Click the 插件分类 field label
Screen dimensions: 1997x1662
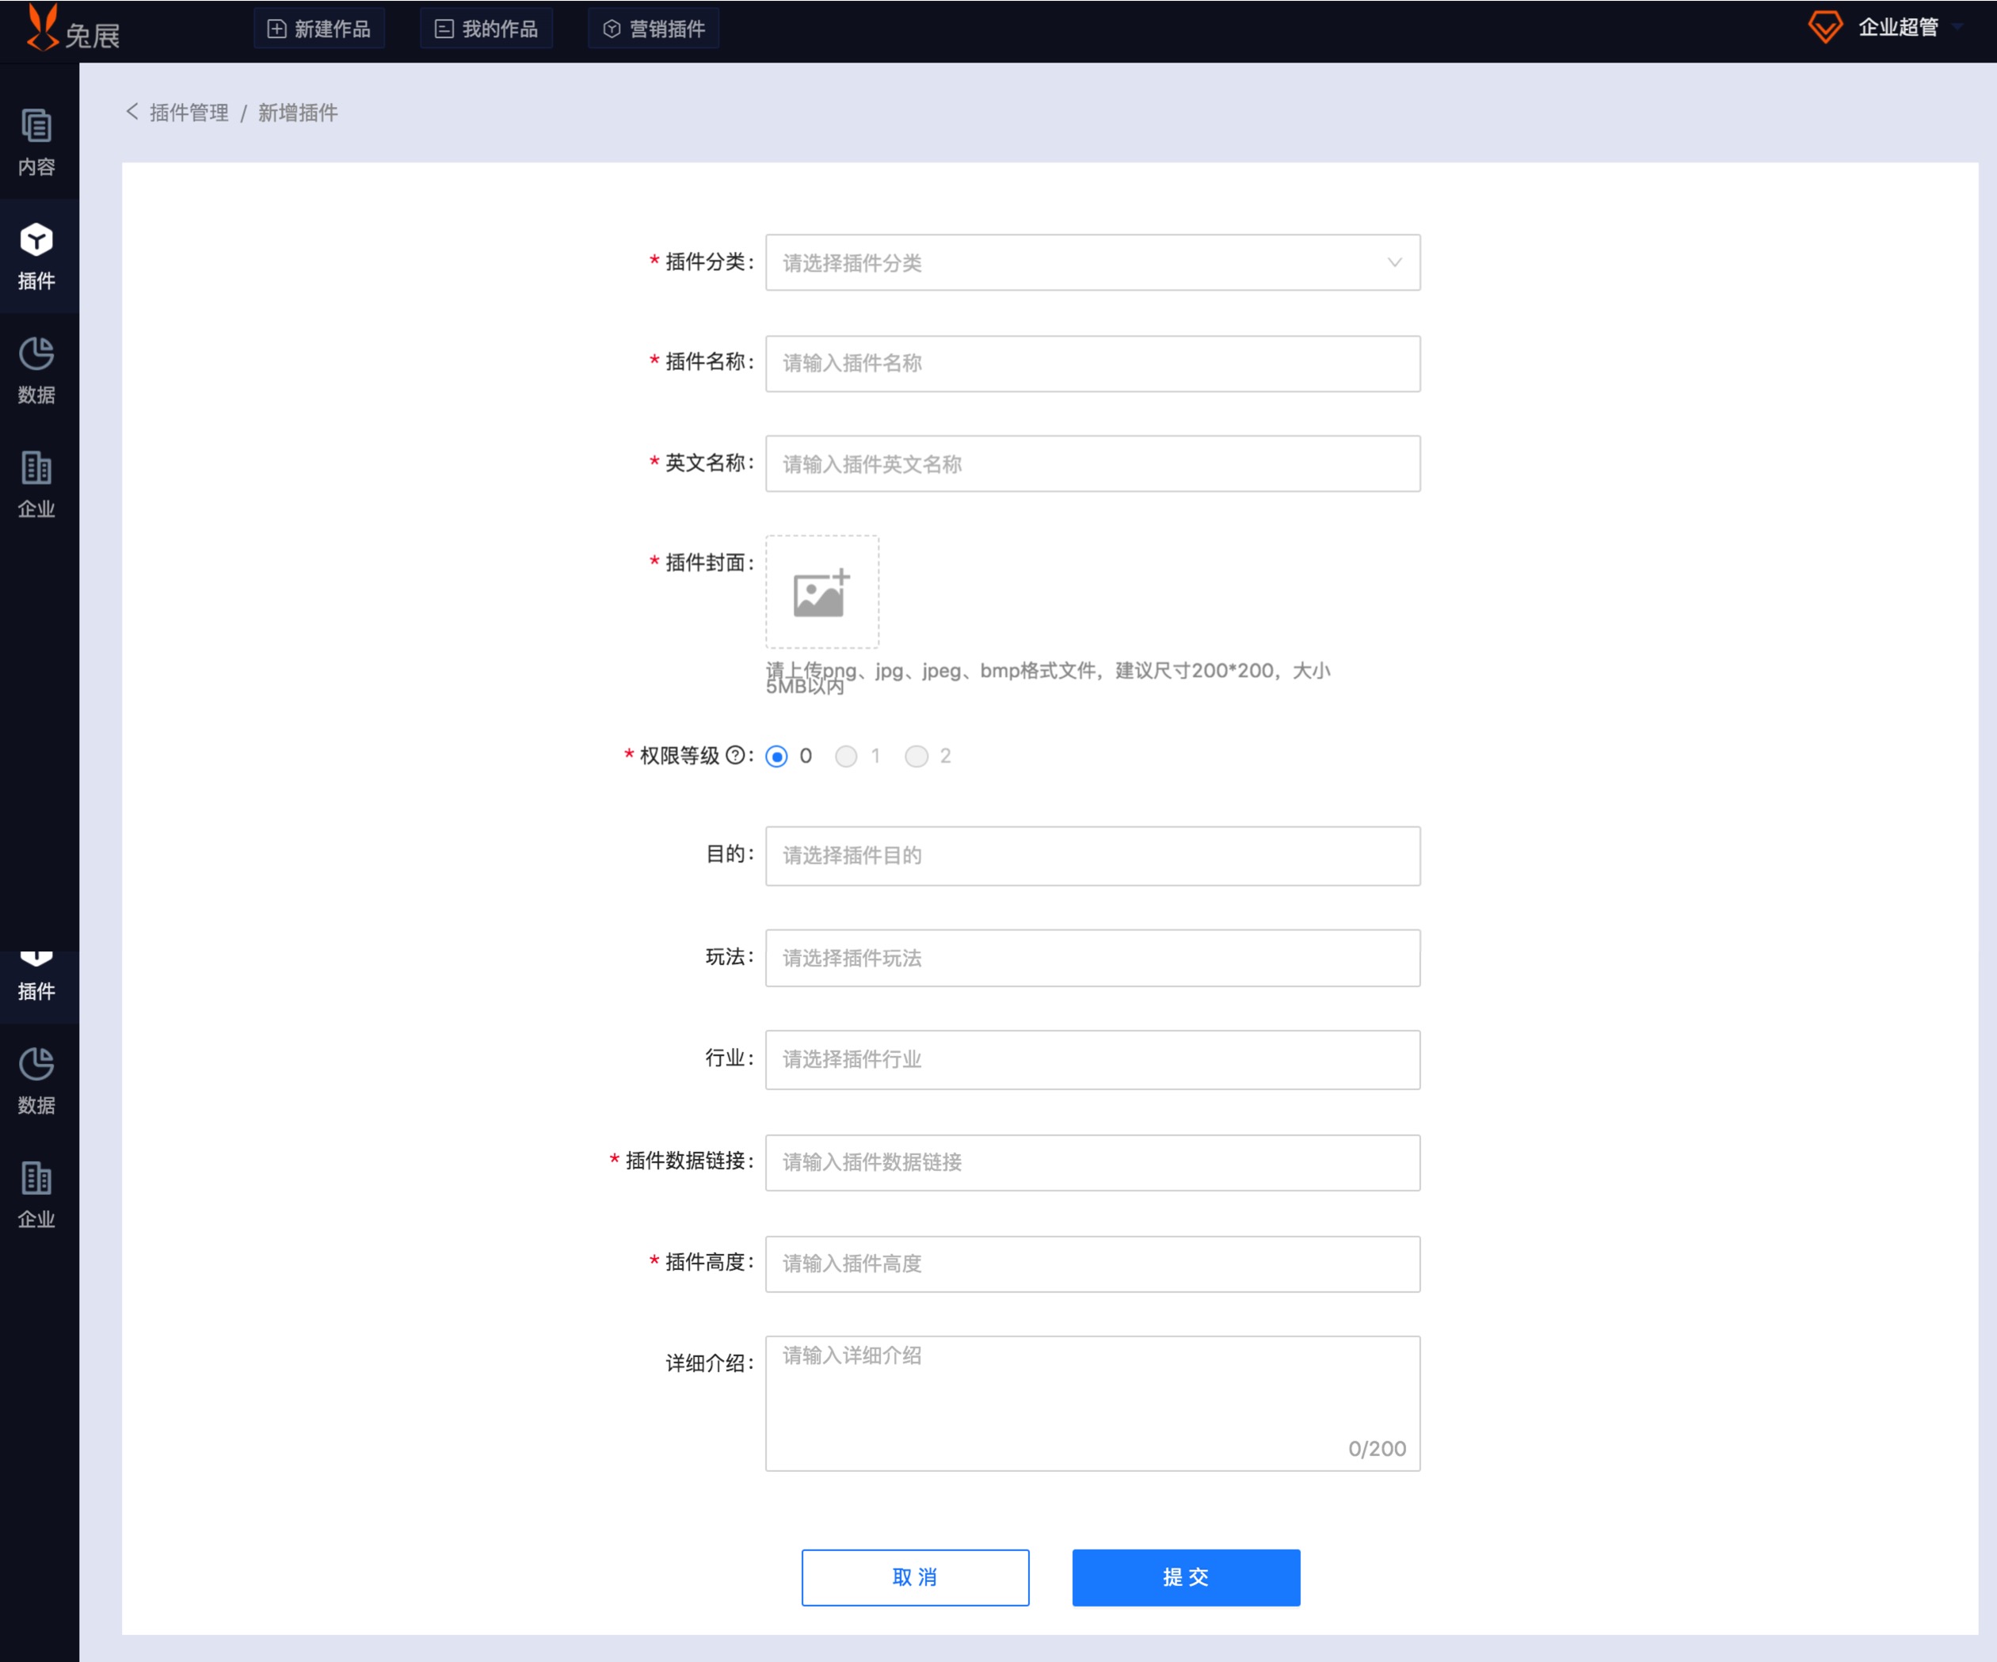point(705,262)
